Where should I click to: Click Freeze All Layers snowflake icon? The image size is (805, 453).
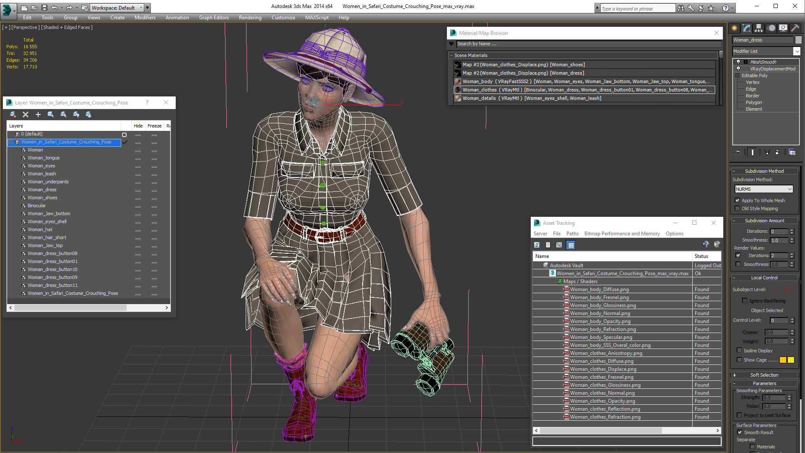click(88, 115)
